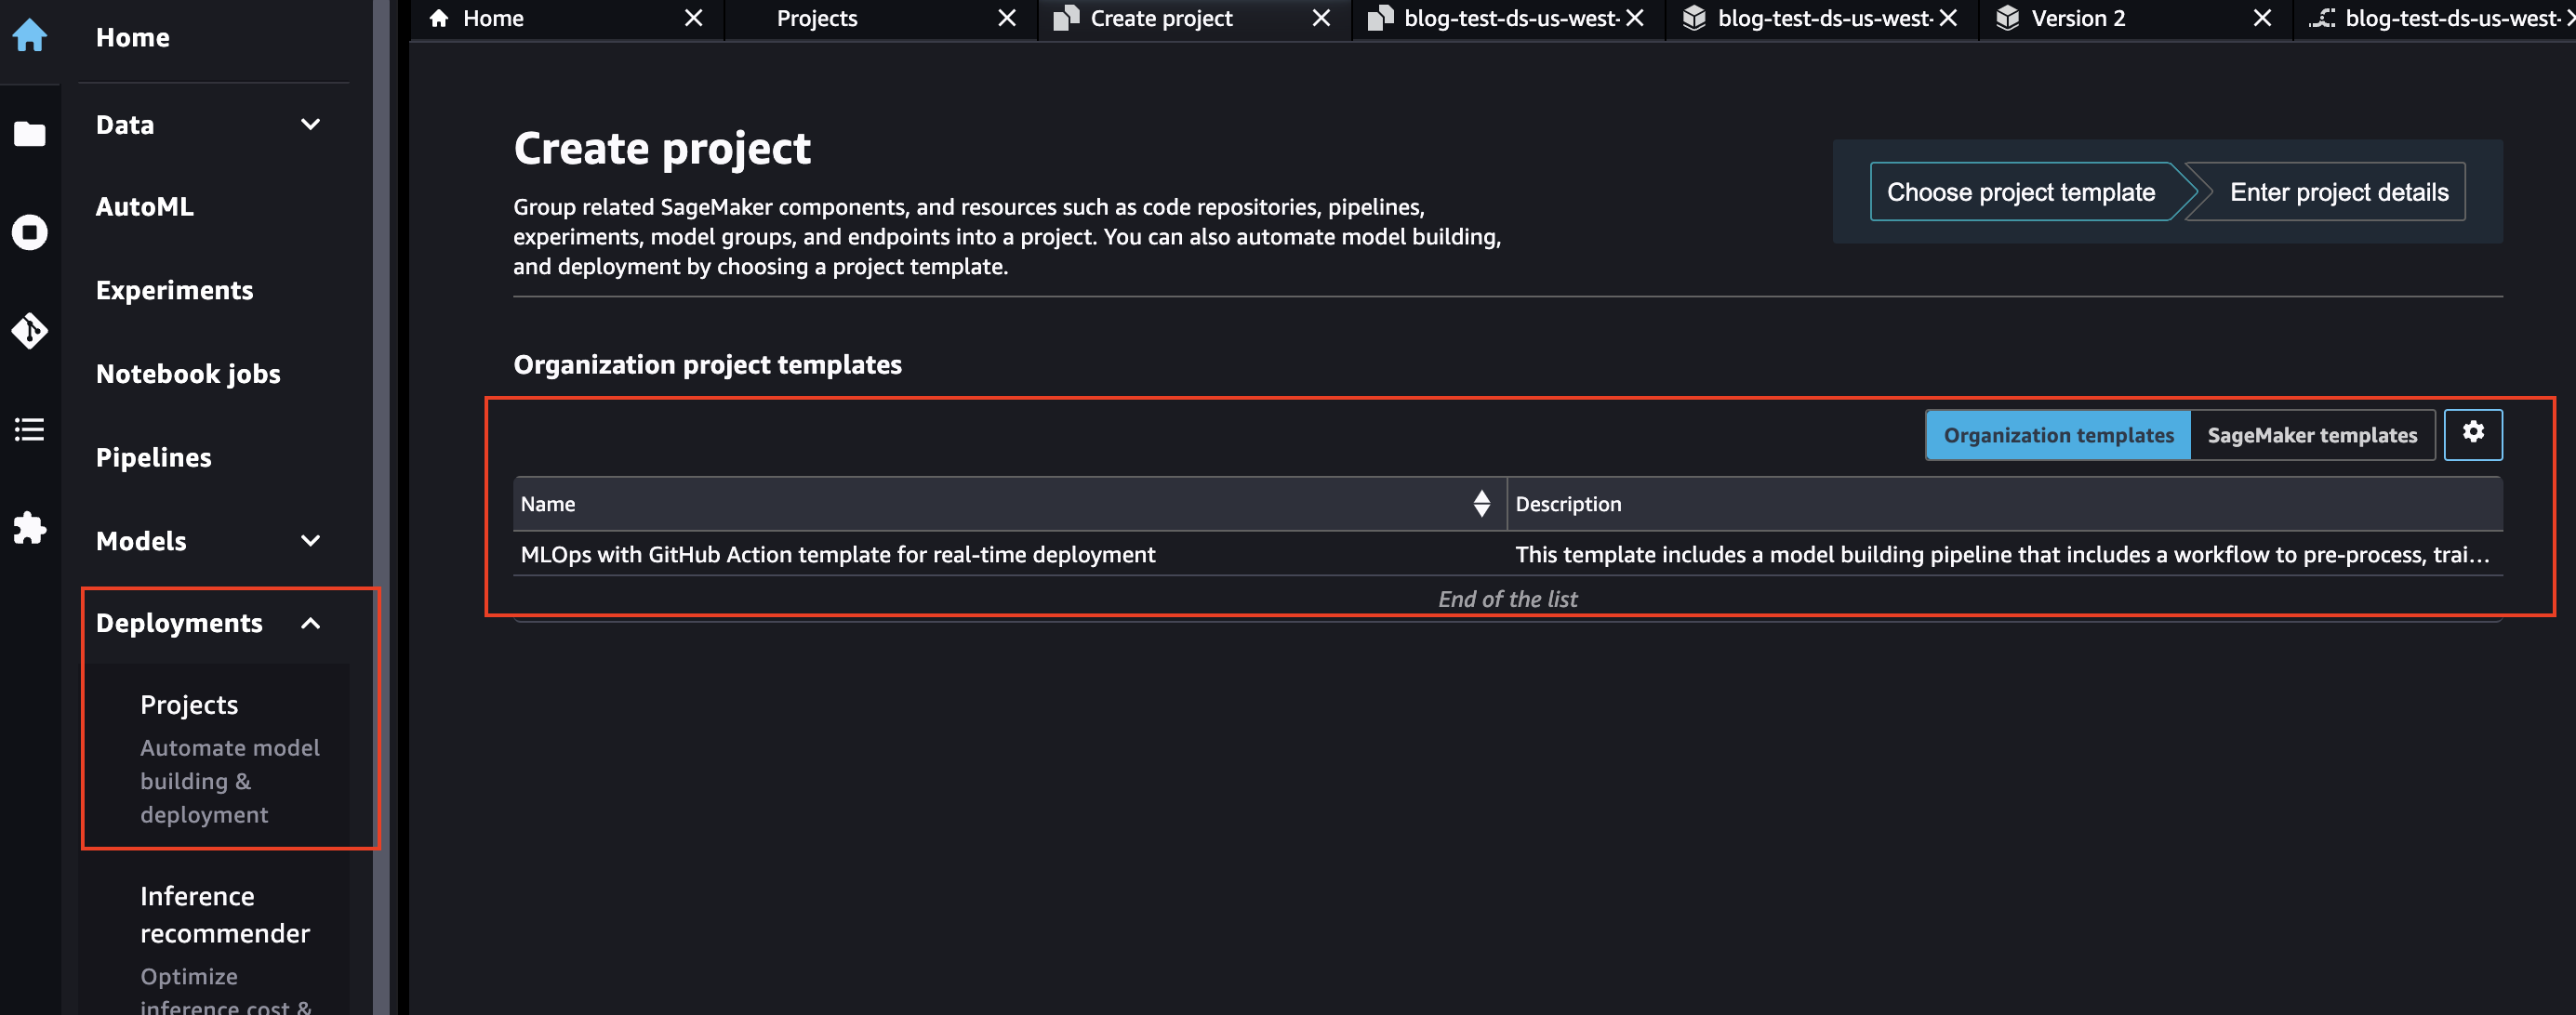Expand the Data menu chevron

[x=311, y=124]
